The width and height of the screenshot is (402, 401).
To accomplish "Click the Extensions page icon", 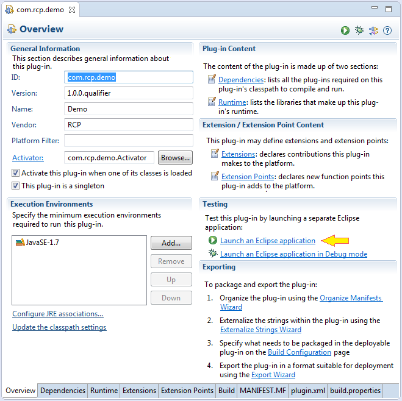I will [215, 154].
